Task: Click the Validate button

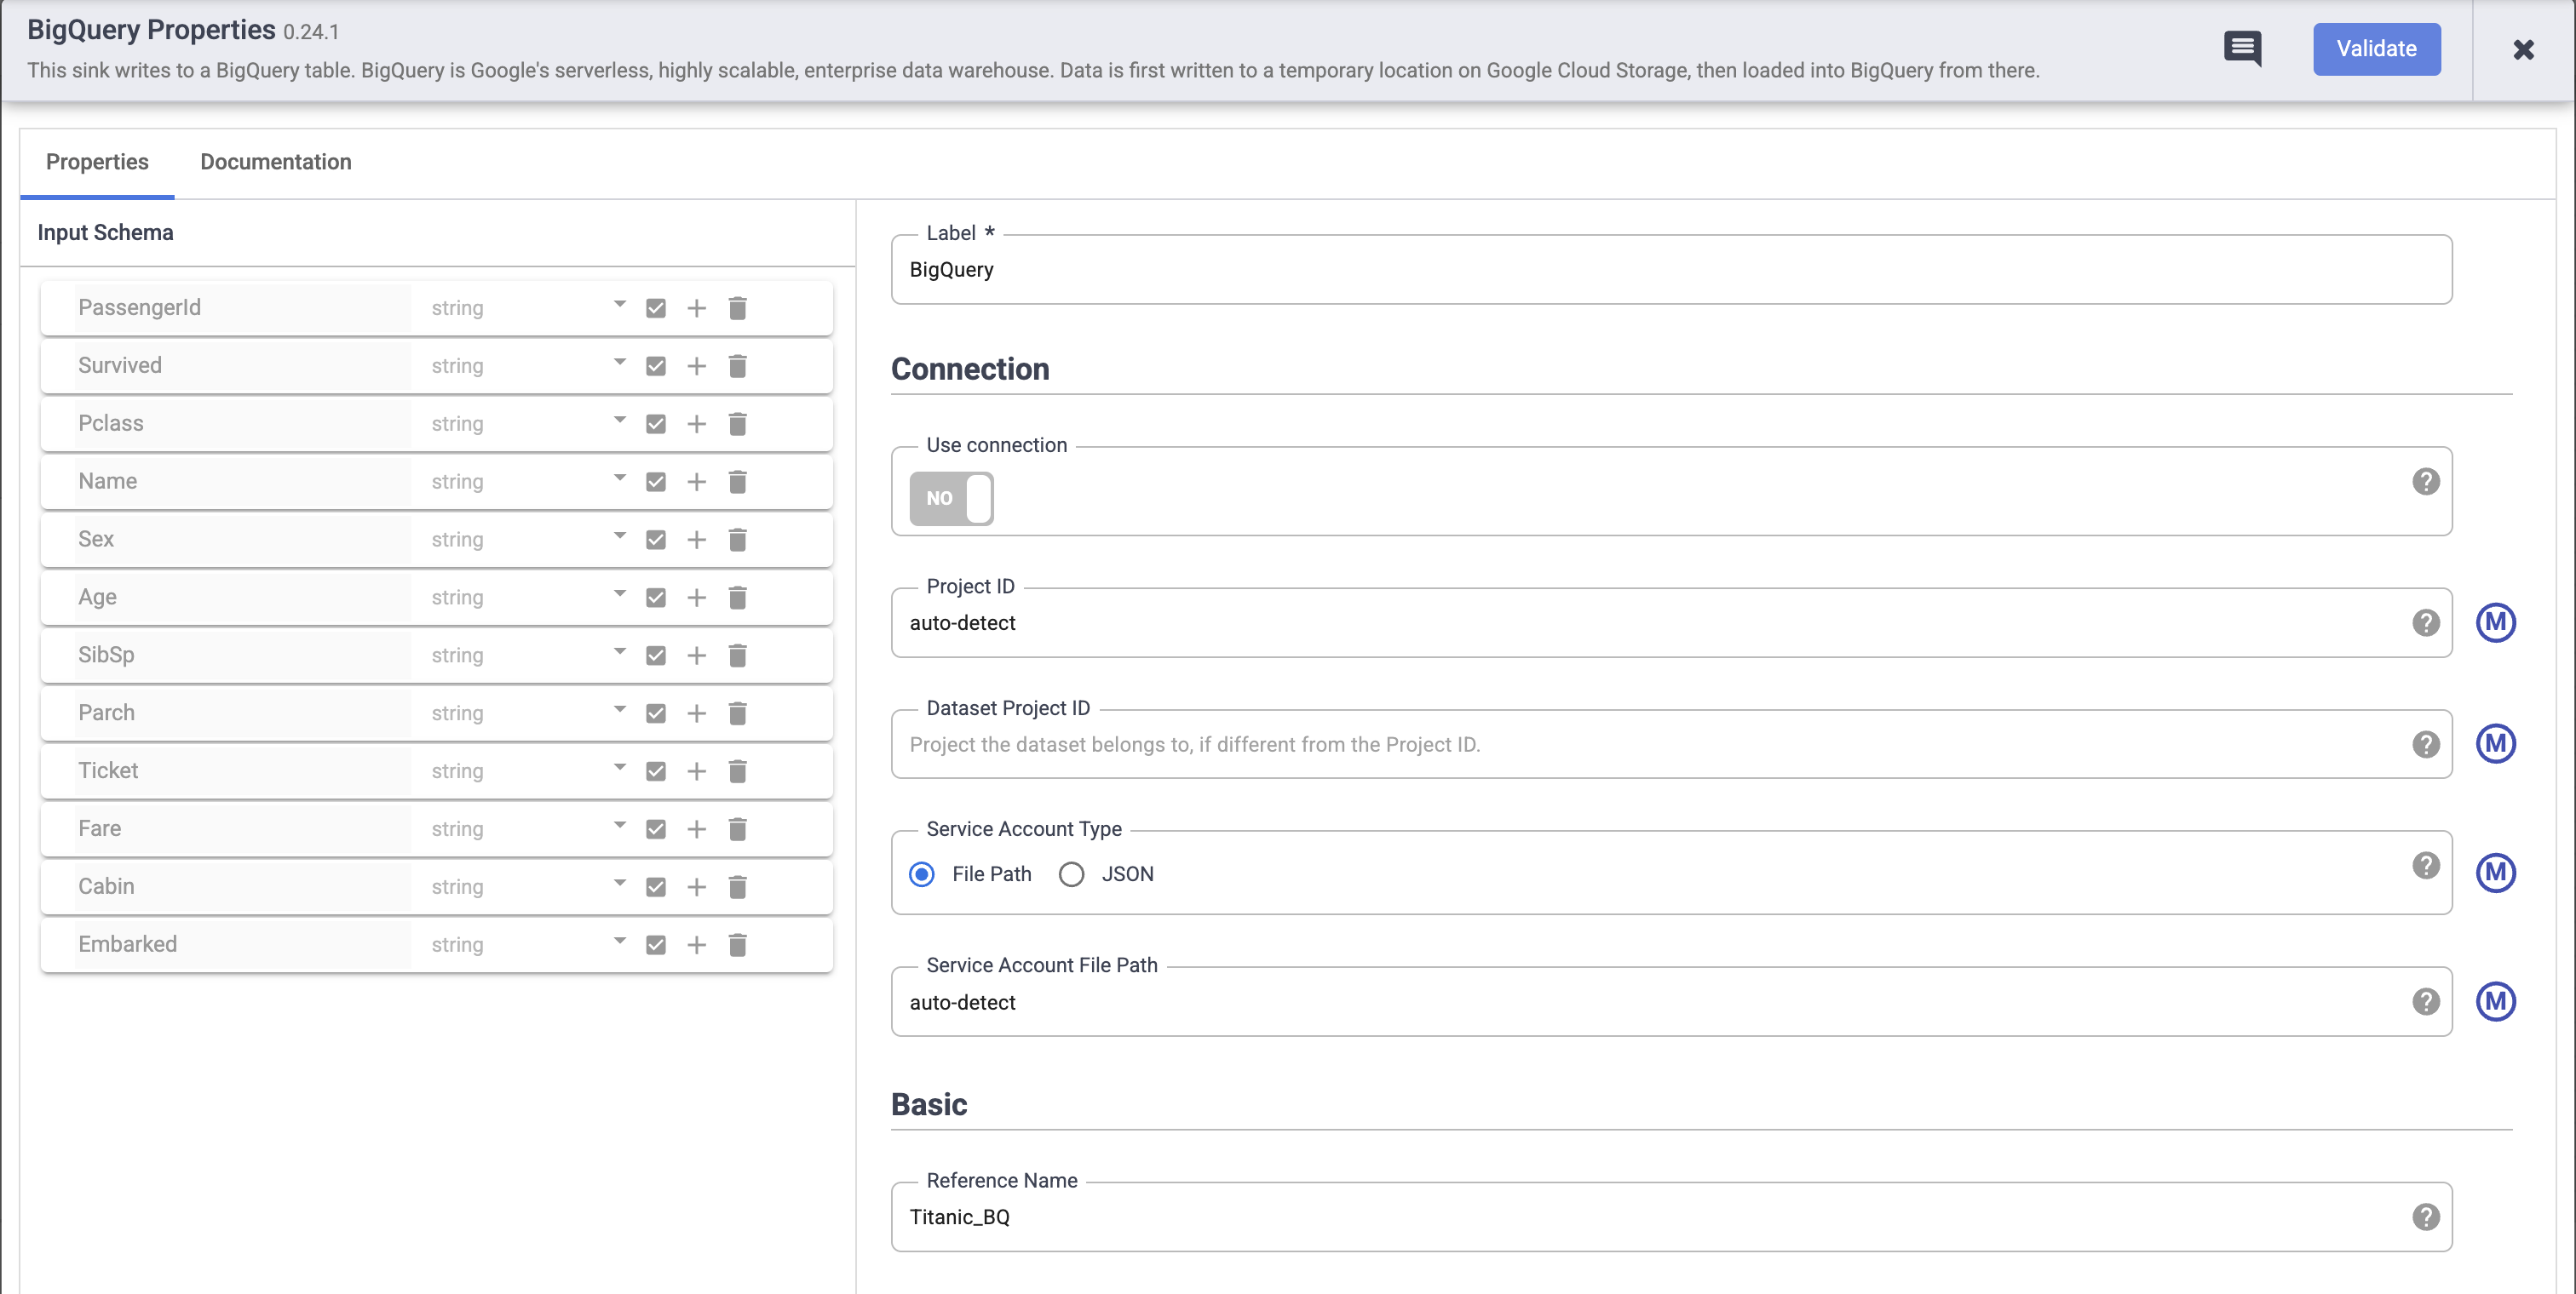Action: pos(2376,49)
